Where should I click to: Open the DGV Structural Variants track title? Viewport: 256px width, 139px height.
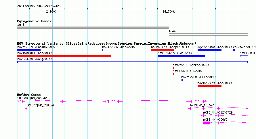point(107,43)
